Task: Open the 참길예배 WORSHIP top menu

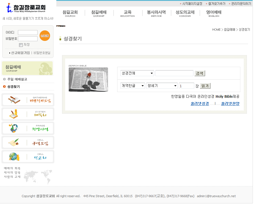Action: 99,13
